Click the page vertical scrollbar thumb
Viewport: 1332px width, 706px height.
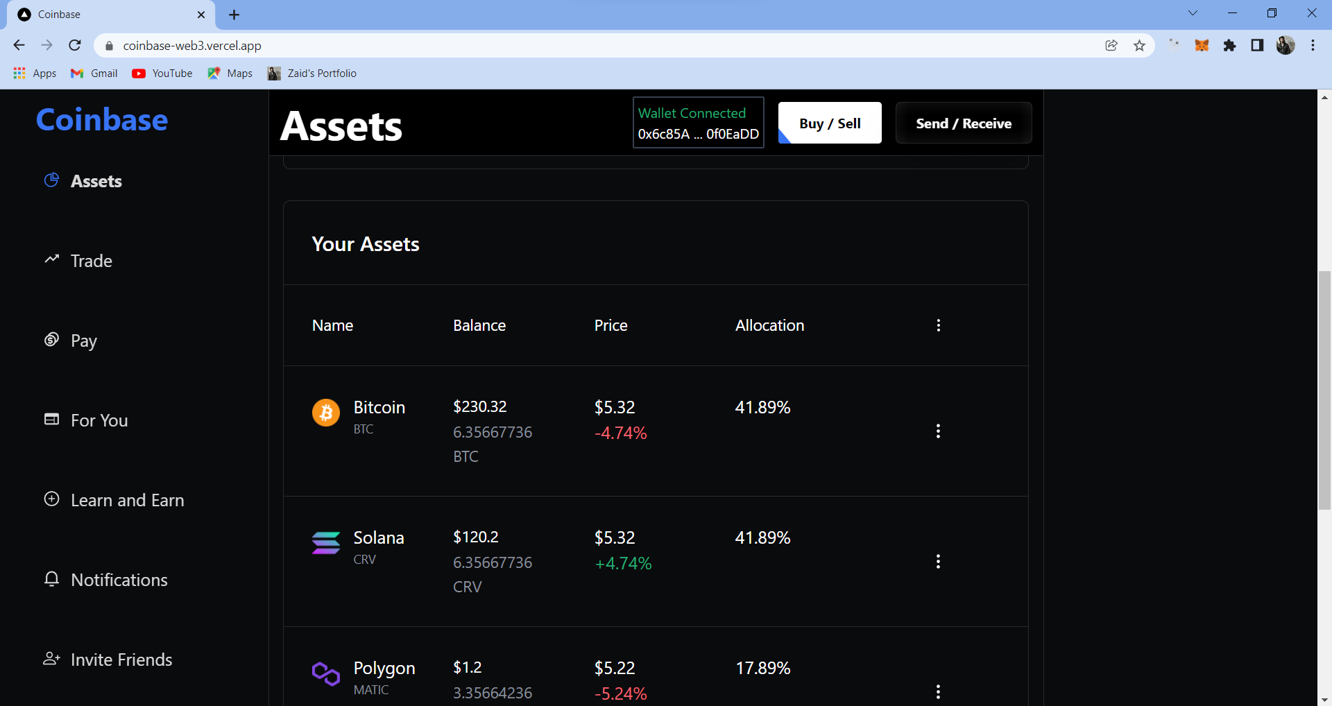[1324, 390]
